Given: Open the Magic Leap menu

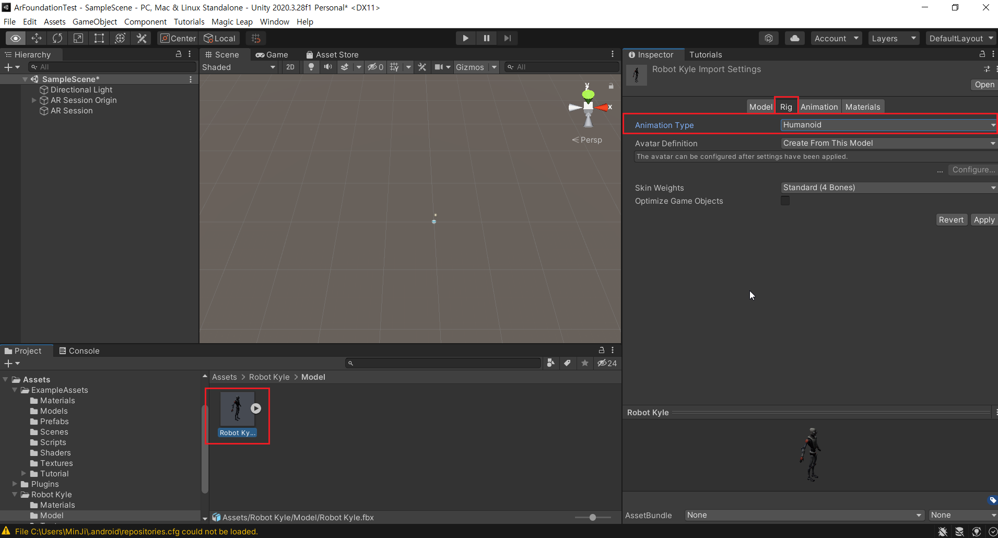Looking at the screenshot, I should point(232,21).
